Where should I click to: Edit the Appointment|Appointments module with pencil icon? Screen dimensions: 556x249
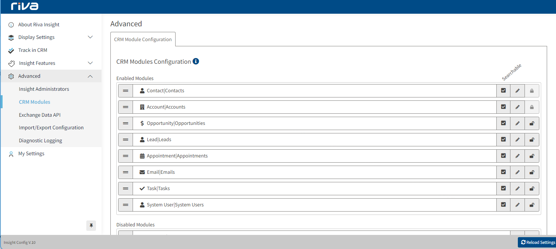click(x=517, y=156)
